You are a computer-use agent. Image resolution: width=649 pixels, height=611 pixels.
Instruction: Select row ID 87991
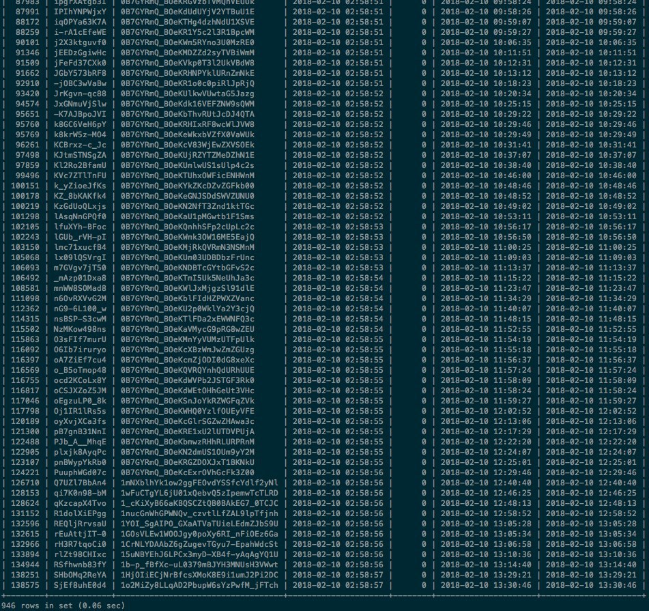coord(27,12)
